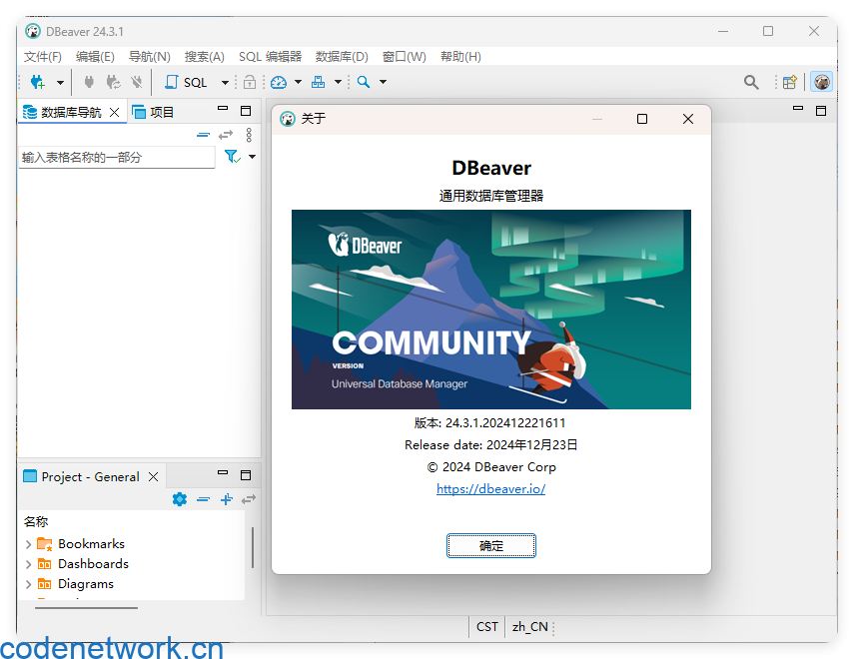Minimize the Project - General panel

(x=223, y=472)
